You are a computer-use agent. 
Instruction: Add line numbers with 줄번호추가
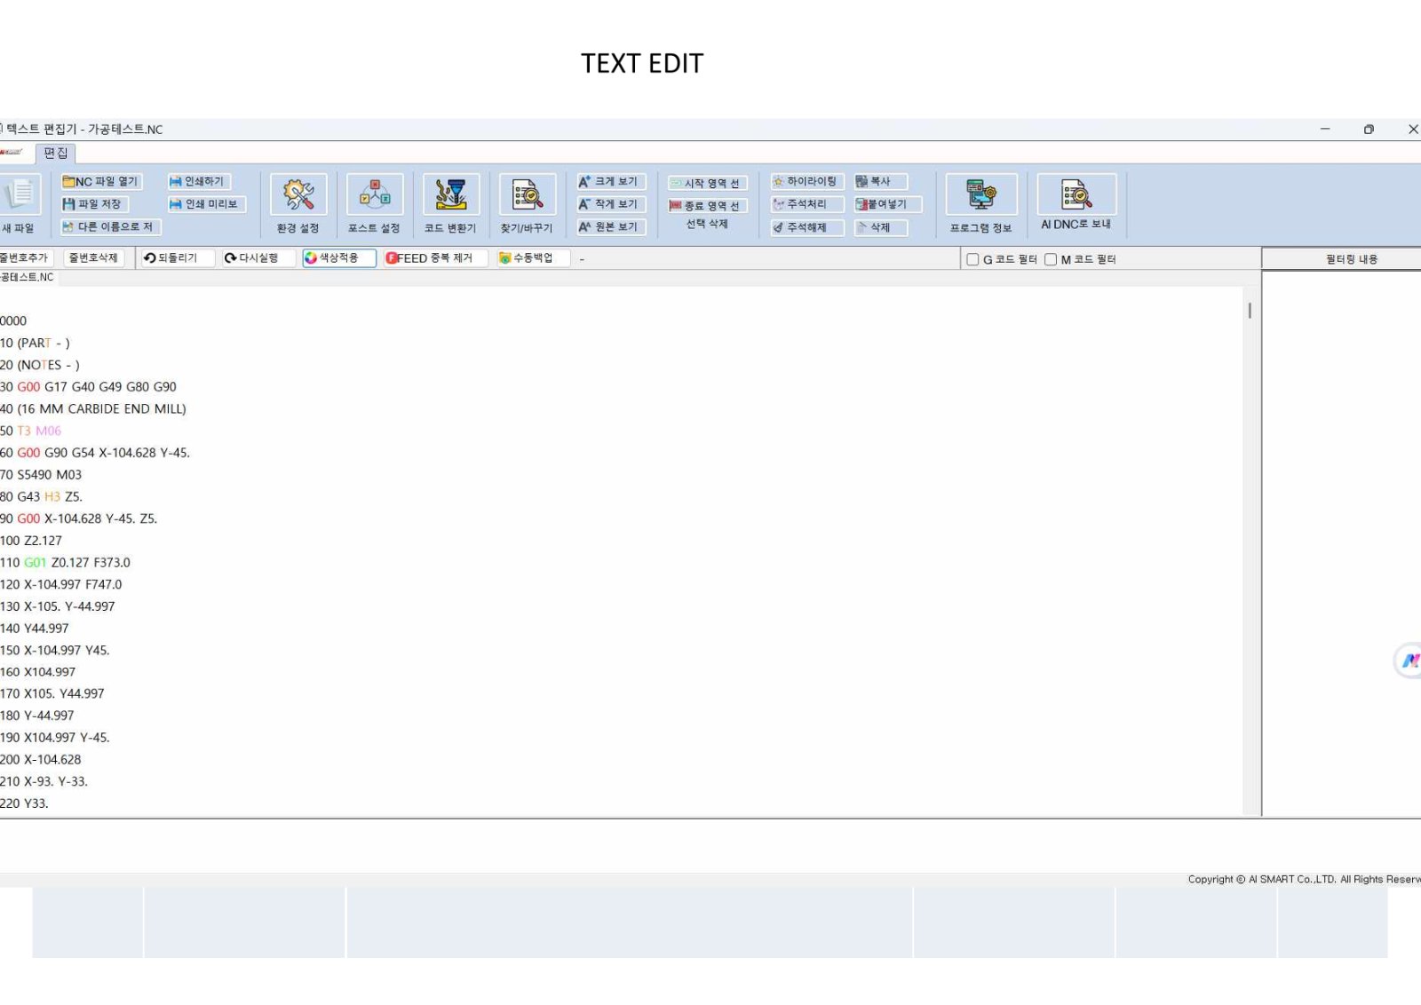pos(26,258)
